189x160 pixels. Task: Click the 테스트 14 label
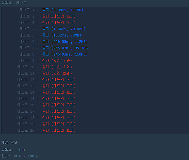pos(26,92)
